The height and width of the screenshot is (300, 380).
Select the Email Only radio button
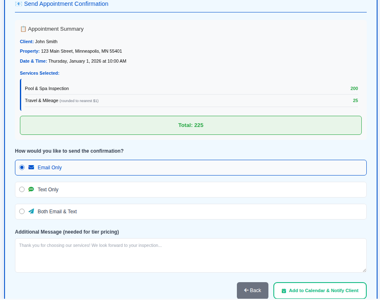[22, 168]
